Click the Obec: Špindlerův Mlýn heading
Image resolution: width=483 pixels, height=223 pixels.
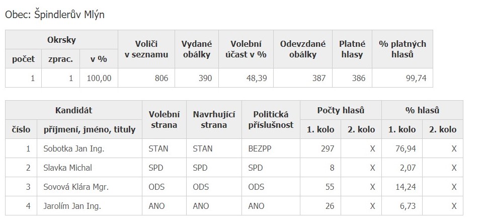coord(55,15)
